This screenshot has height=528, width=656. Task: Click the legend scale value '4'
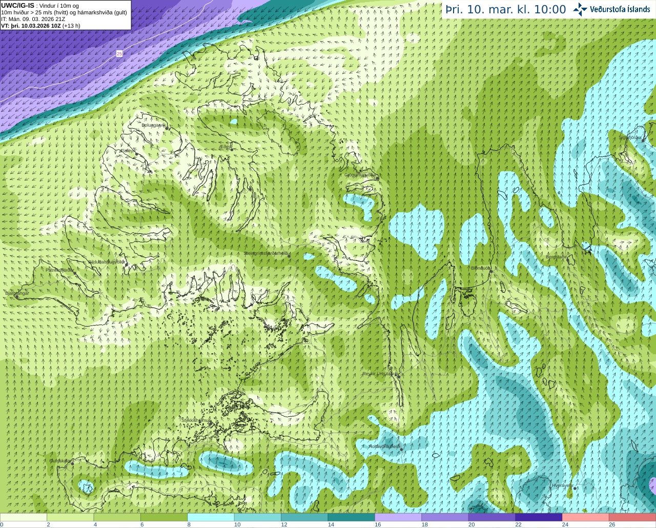coord(95,524)
